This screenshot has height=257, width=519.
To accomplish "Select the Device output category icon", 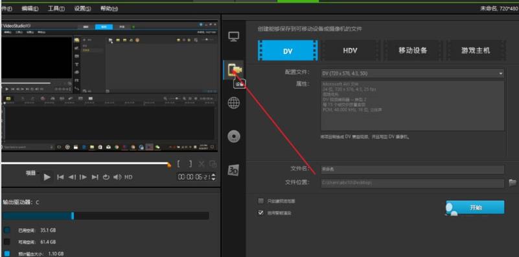I will (235, 70).
